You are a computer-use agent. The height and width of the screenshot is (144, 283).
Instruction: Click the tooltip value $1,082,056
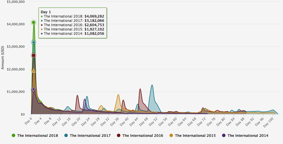tap(94, 34)
